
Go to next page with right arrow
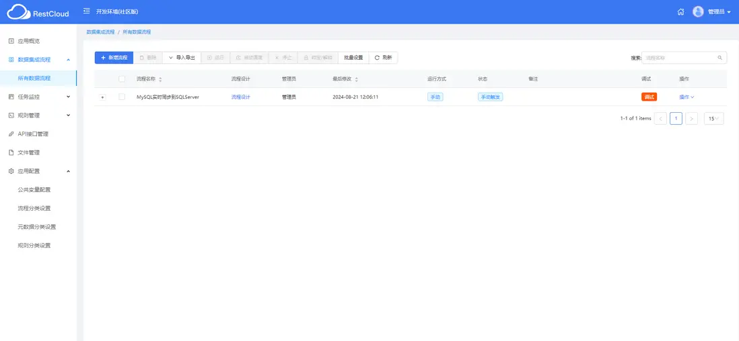pos(691,119)
